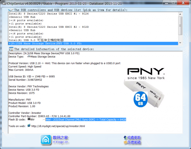Click the Max Current: 300mA line
The height and width of the screenshot is (149, 191).
[21, 70]
